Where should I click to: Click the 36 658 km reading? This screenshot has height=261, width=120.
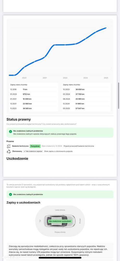(x=80, y=89)
